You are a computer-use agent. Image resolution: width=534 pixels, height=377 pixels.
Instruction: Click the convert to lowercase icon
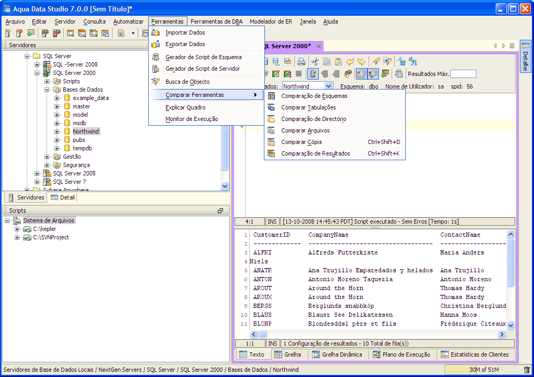[x=402, y=62]
